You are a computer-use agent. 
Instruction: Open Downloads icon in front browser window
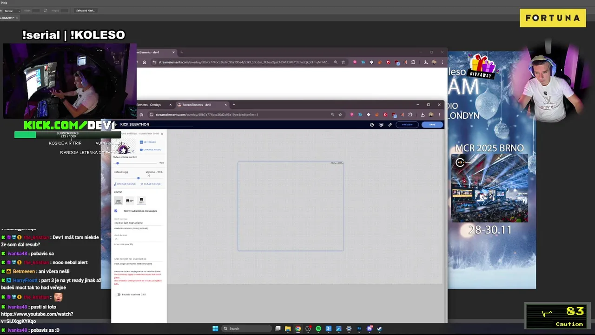(423, 114)
